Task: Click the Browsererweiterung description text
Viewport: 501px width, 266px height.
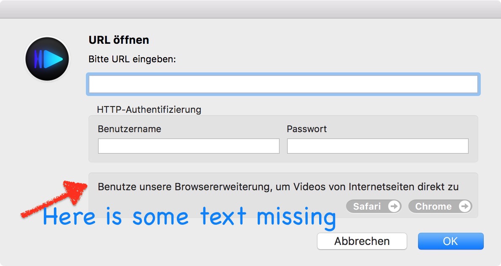Action: tap(278, 186)
